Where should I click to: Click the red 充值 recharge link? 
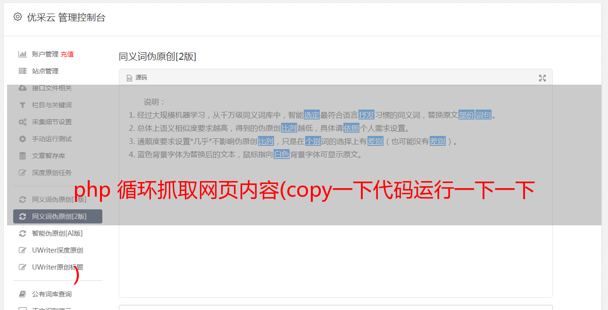click(x=67, y=54)
